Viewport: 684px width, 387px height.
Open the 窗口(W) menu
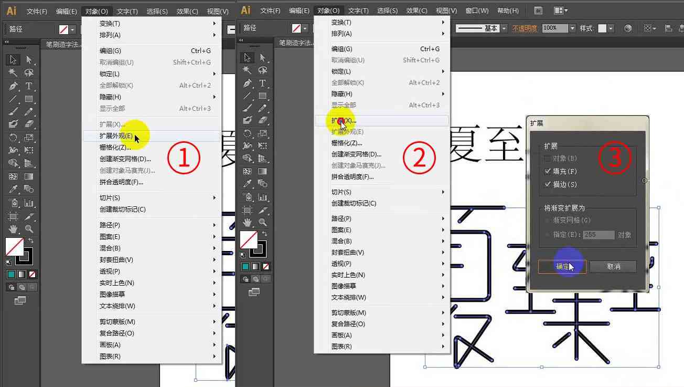point(477,11)
